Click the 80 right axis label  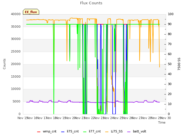[x=170, y=34]
